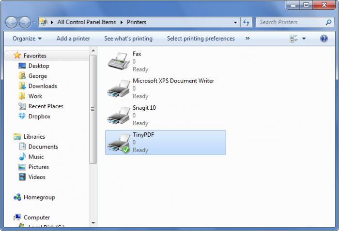
Task: Click the Back navigation arrow
Action: (x=11, y=22)
